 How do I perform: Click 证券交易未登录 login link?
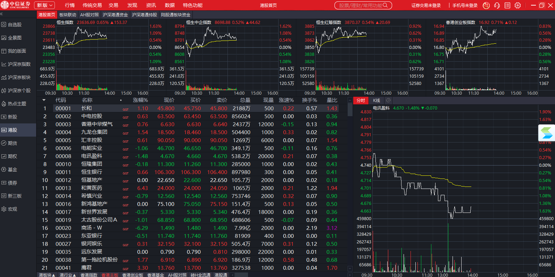click(x=426, y=5)
